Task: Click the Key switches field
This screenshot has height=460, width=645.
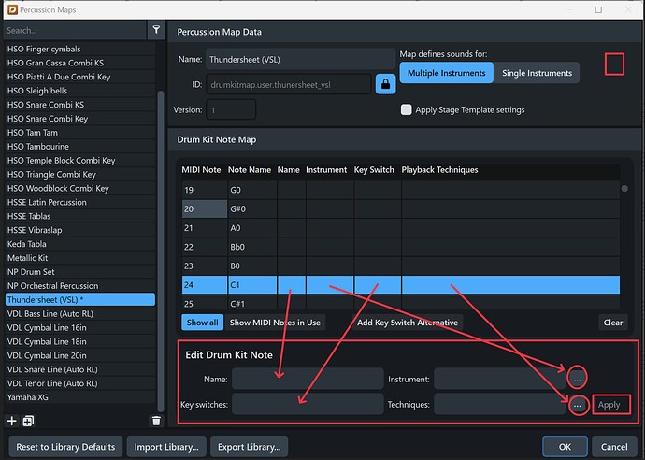Action: click(308, 405)
